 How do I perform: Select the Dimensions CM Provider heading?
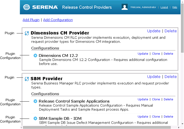tap(60, 33)
